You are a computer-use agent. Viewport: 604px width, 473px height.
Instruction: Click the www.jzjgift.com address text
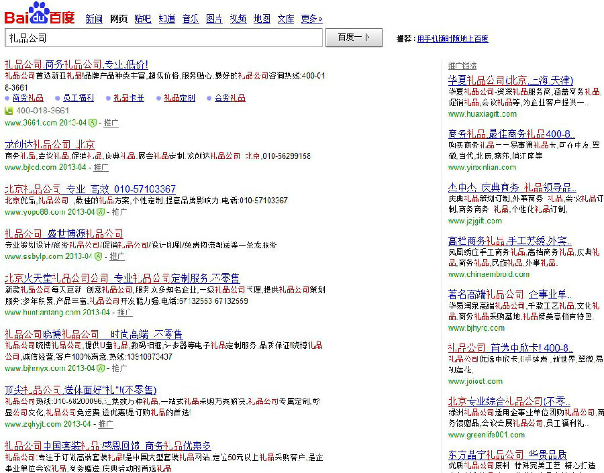point(475,221)
